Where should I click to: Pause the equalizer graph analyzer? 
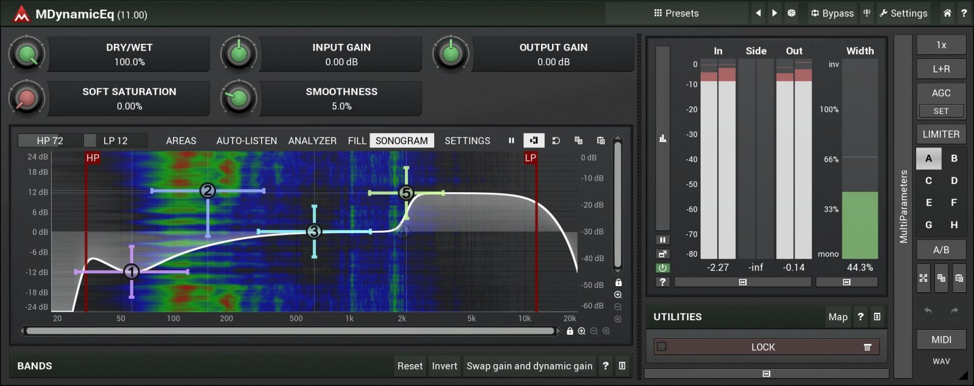tap(511, 141)
